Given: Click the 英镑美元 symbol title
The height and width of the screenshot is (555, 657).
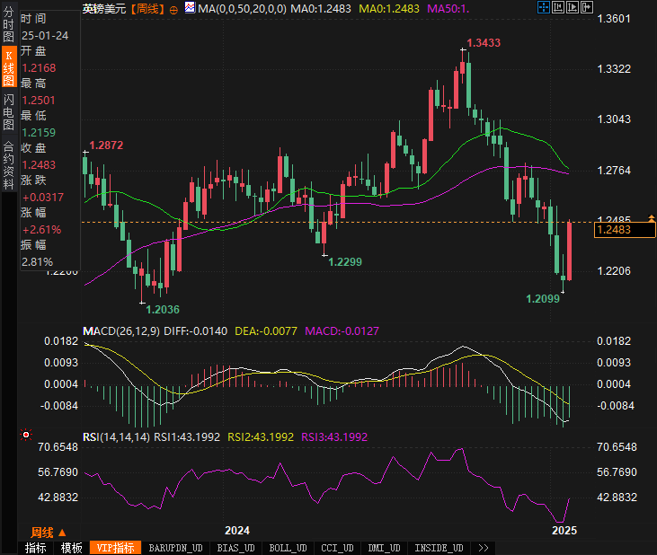Looking at the screenshot, I should pyautogui.click(x=104, y=9).
